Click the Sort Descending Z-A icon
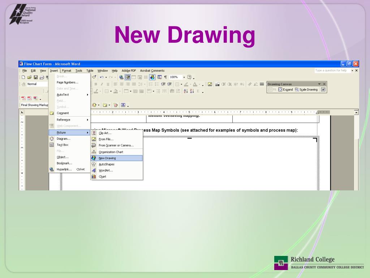This screenshot has width=370, height=278. (192, 91)
